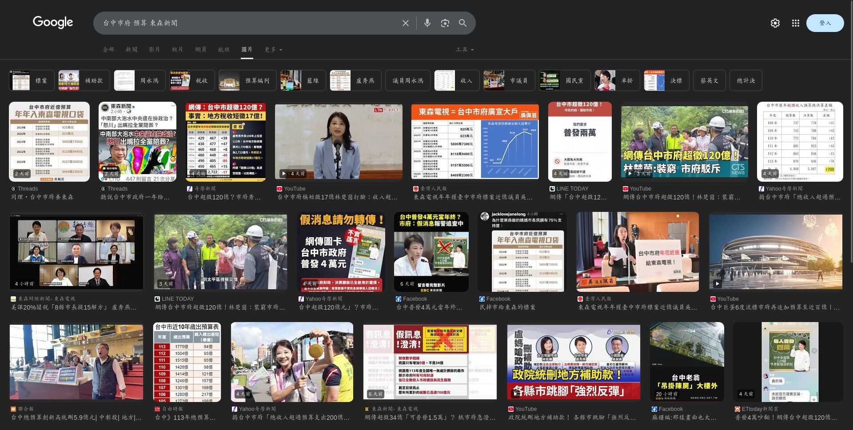
Task: Open link 同理，台中市府養東森
Action: 42,197
